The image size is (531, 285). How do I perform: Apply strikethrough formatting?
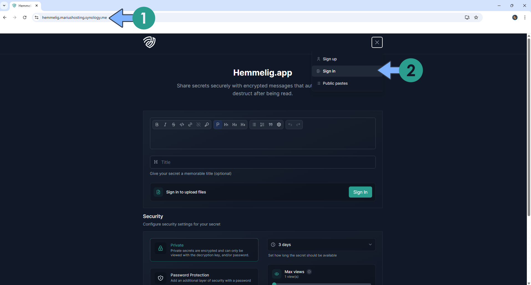coord(174,125)
